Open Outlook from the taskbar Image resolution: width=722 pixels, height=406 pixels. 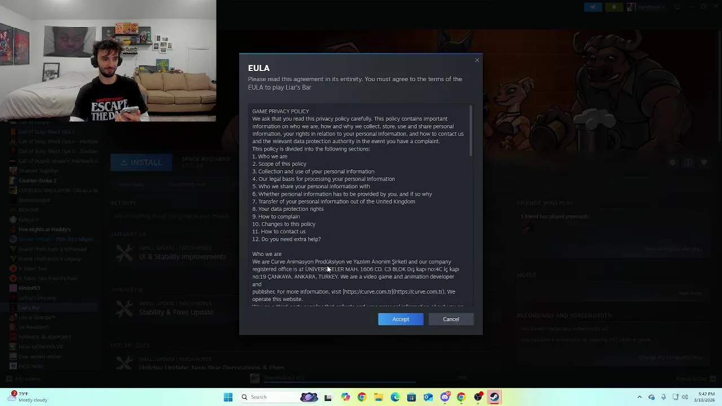click(x=428, y=397)
